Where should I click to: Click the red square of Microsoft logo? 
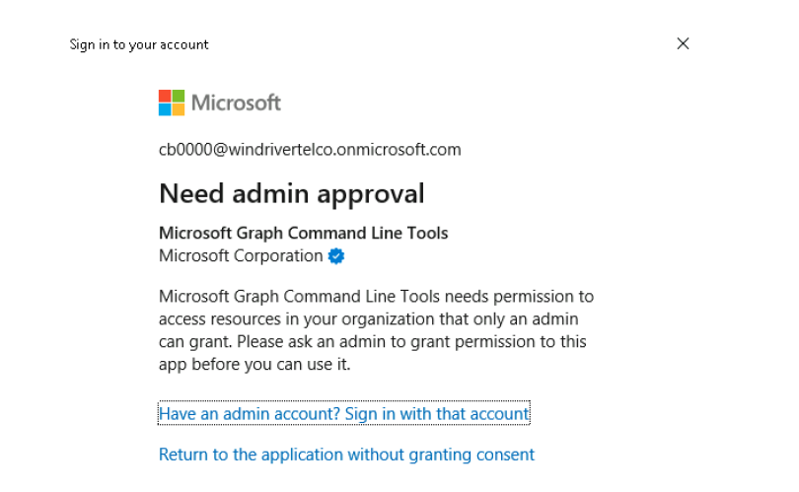pos(165,96)
